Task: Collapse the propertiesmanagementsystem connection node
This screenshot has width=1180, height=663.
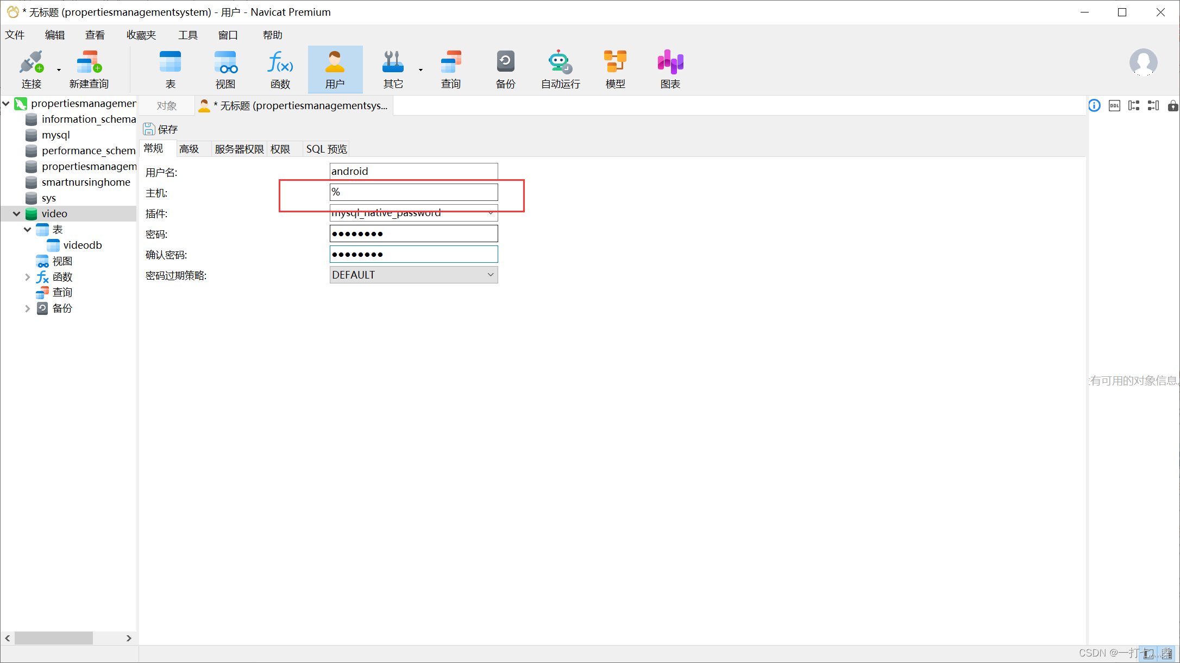Action: [x=6, y=103]
